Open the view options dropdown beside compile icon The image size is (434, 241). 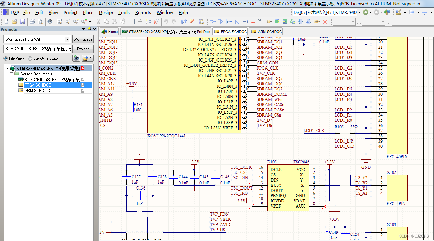click(91, 58)
